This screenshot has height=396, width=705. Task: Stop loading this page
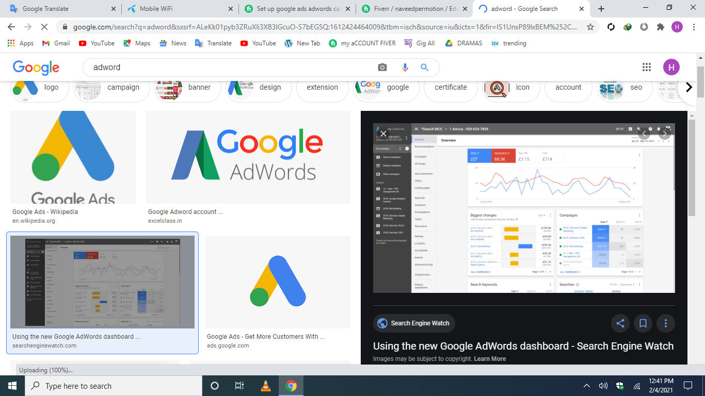coord(44,27)
